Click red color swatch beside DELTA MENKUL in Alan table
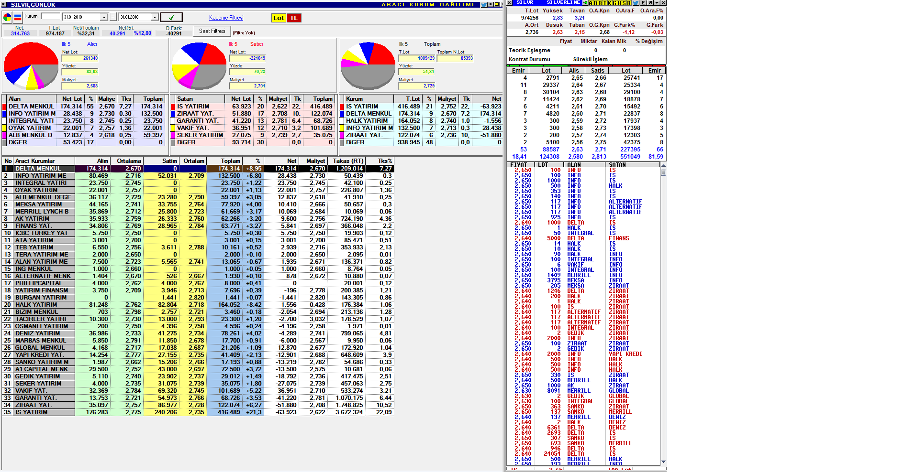This screenshot has width=916, height=472. tap(4, 107)
